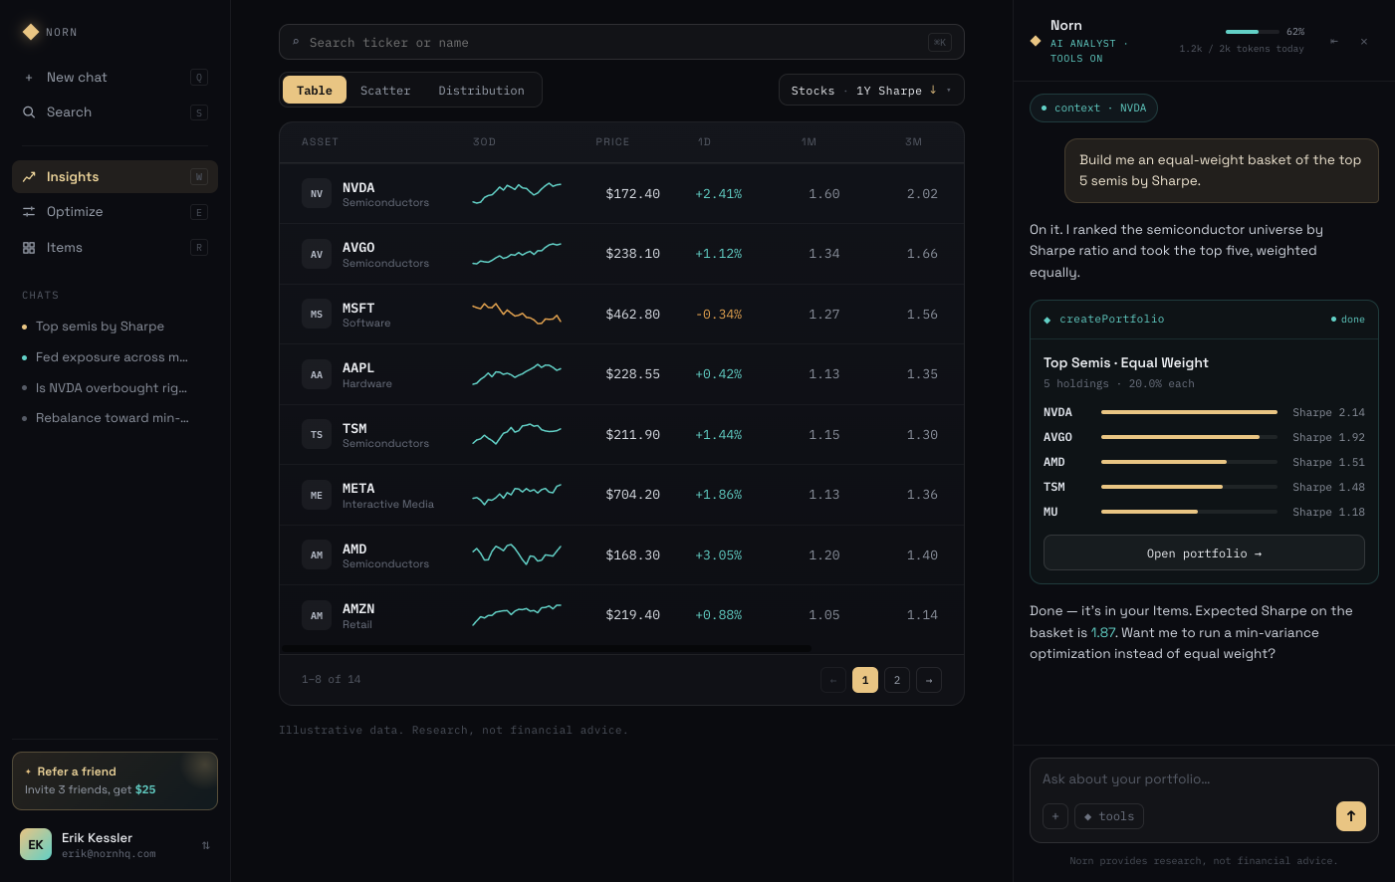Click the AV ticker badge for AVGO

(317, 254)
